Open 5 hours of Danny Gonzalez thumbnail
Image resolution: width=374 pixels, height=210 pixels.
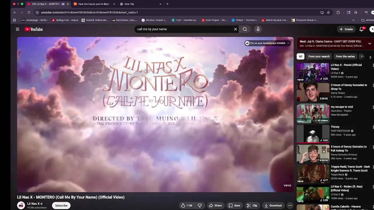coord(313,154)
